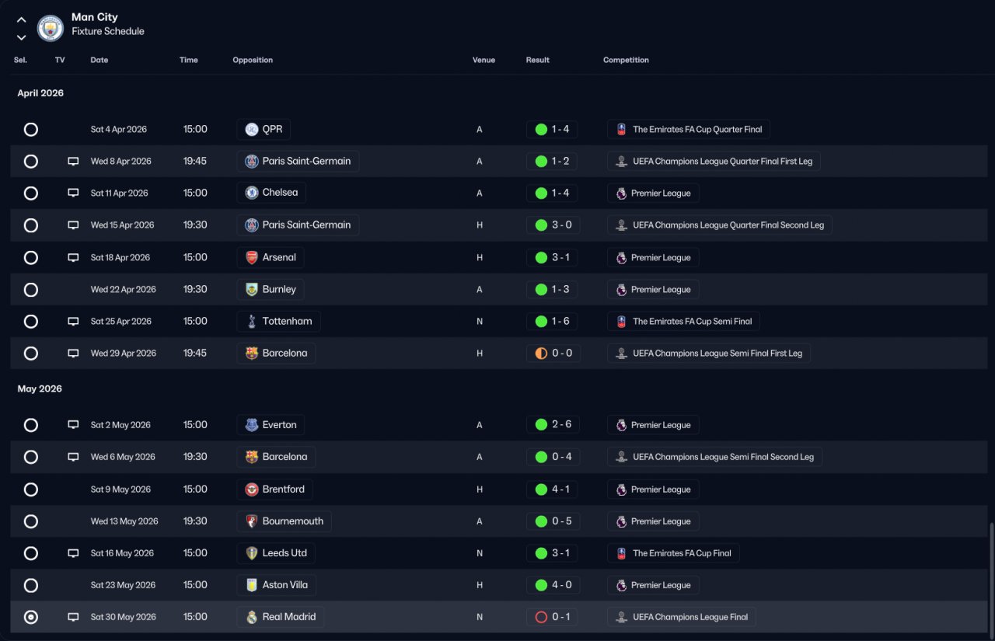
Task: Sort by the Opposition column header
Action: click(x=253, y=60)
